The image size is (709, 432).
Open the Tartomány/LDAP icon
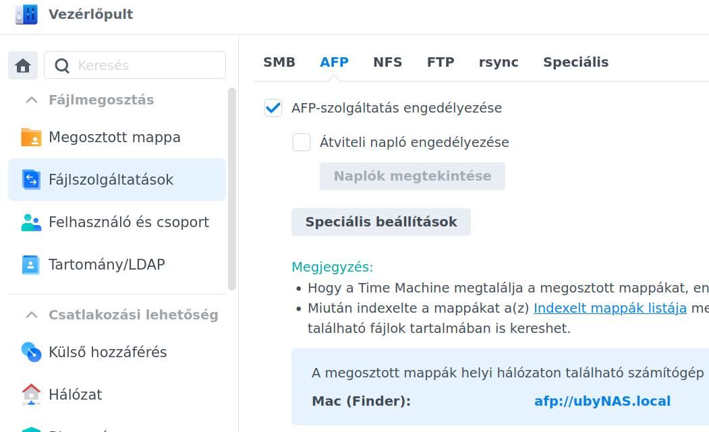pyautogui.click(x=31, y=264)
